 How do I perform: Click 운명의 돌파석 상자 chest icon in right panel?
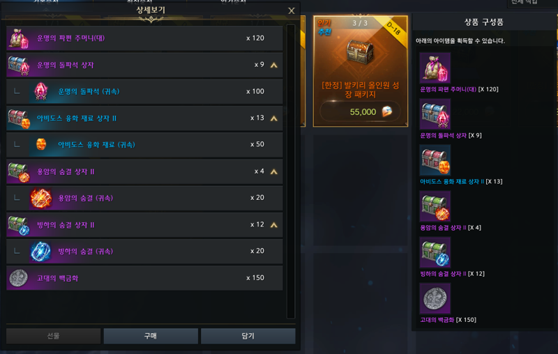click(x=435, y=114)
